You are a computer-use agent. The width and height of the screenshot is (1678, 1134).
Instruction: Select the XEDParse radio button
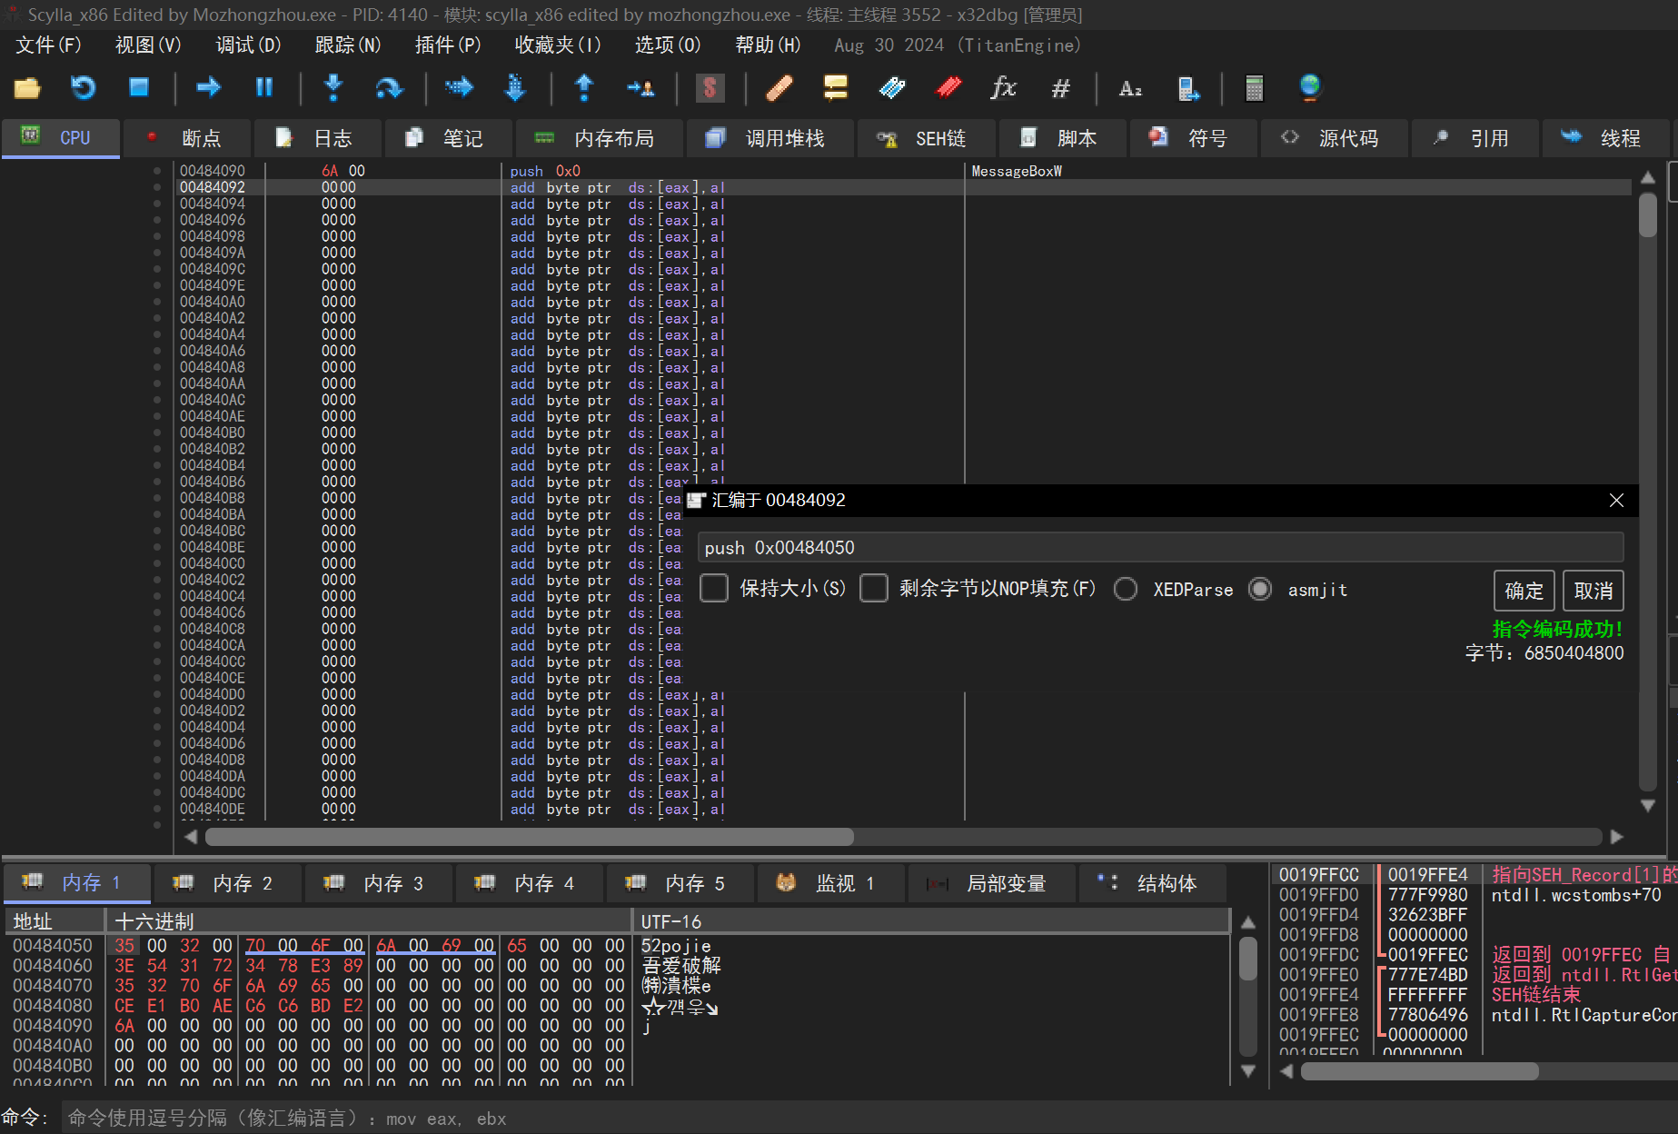click(x=1126, y=589)
